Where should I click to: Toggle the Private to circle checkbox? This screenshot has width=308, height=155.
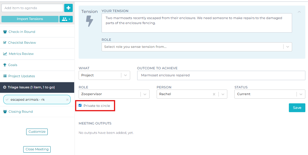click(x=80, y=105)
